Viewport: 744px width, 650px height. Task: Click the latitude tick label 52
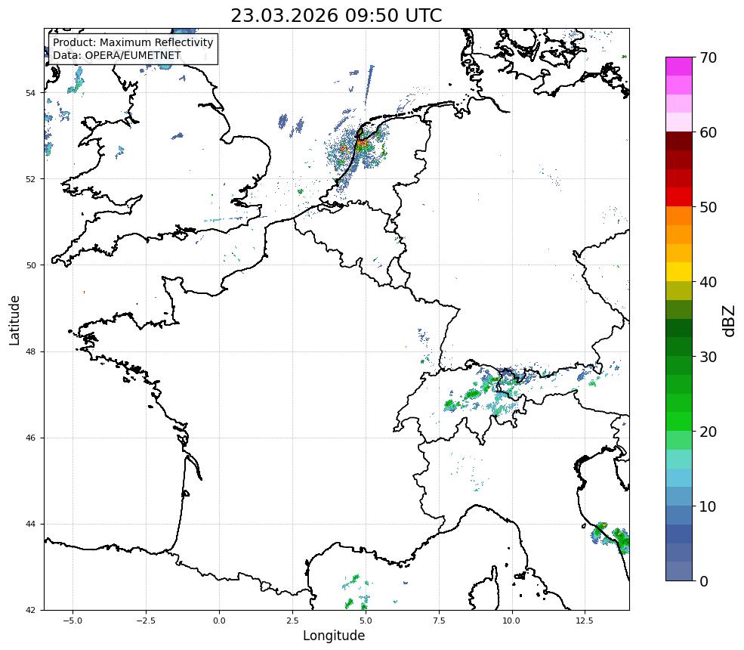[30, 179]
